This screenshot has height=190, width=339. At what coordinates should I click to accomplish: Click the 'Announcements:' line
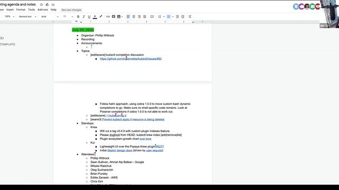point(92,43)
